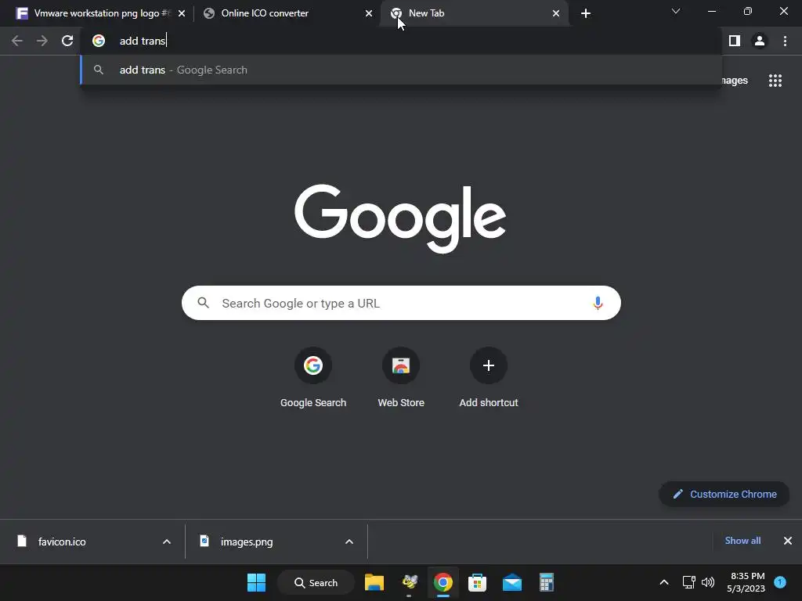Expand the favicon.ico download options arrow

tap(167, 542)
